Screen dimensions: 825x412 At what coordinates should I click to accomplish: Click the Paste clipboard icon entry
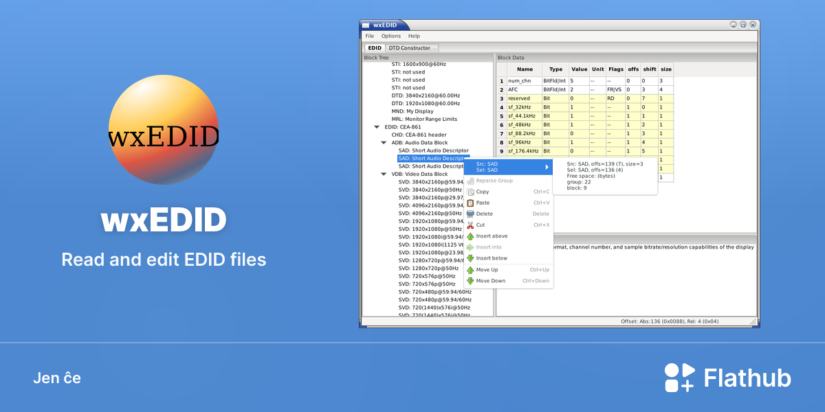[x=508, y=203]
